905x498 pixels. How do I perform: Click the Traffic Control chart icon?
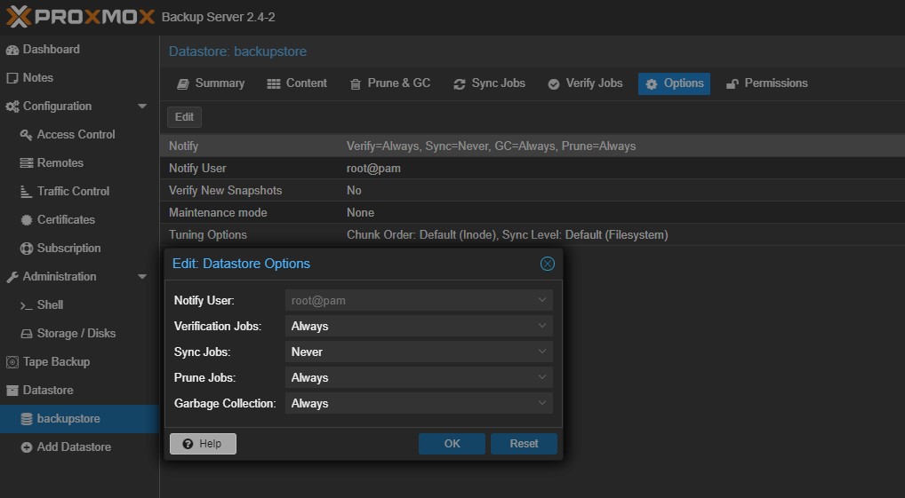27,192
